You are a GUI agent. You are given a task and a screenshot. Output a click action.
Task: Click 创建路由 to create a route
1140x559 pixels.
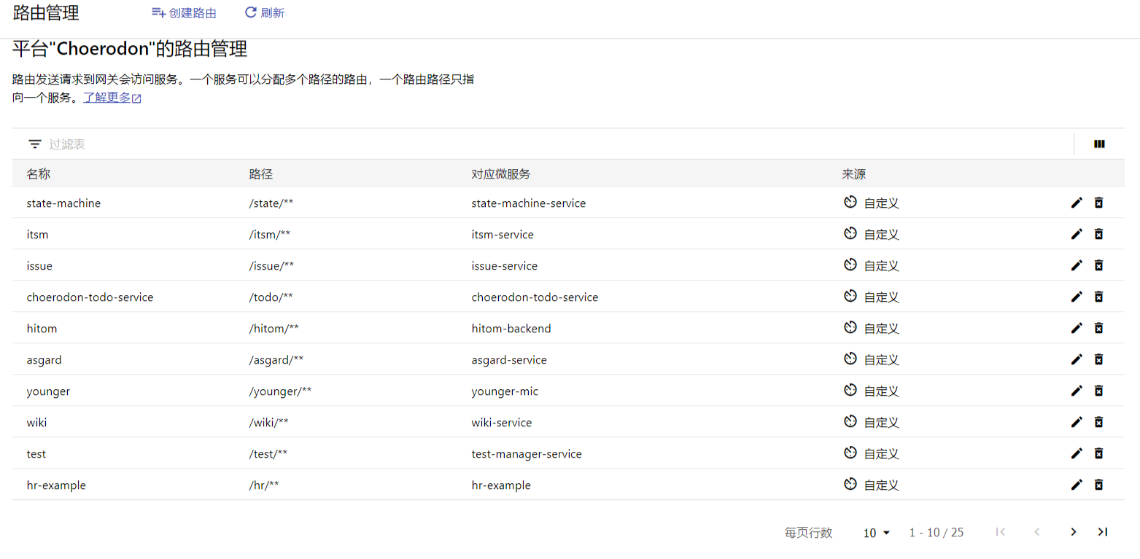184,12
